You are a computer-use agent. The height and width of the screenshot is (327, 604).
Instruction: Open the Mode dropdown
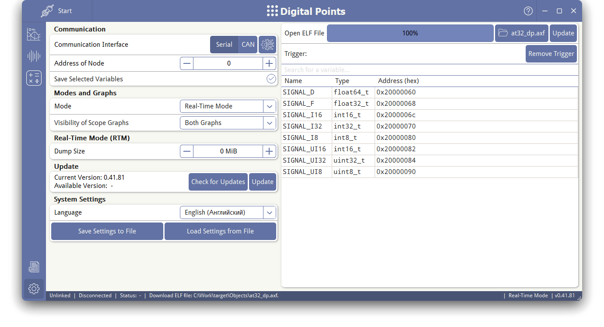point(228,106)
